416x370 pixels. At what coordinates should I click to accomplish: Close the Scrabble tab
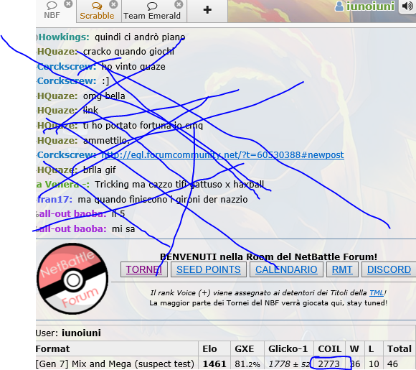(x=113, y=4)
